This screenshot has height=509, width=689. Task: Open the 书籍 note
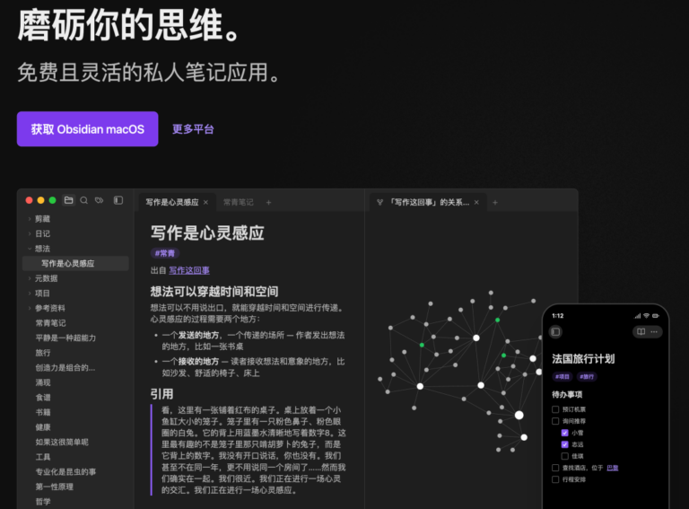coord(43,412)
